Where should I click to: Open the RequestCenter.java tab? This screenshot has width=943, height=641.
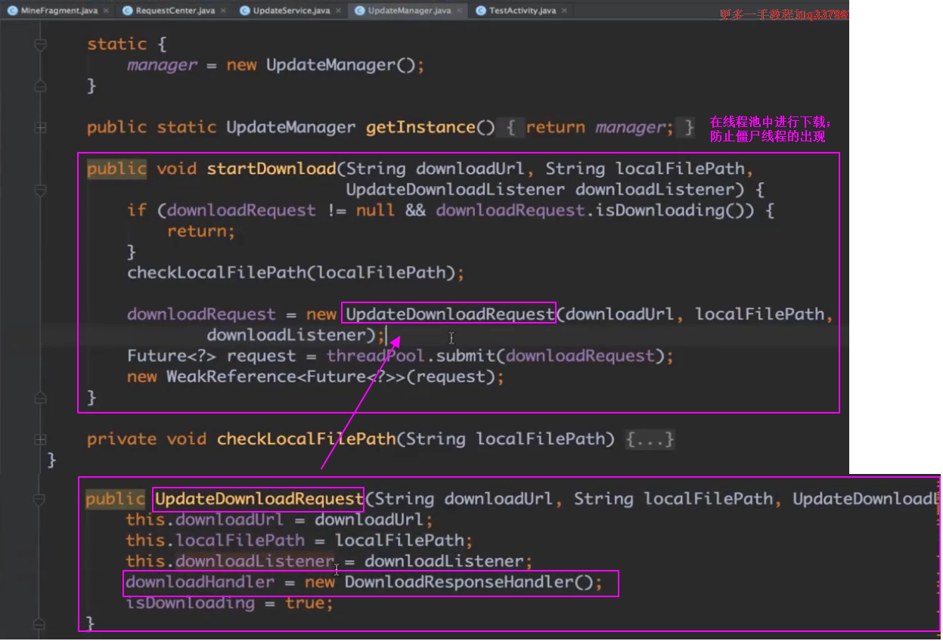[x=175, y=11]
